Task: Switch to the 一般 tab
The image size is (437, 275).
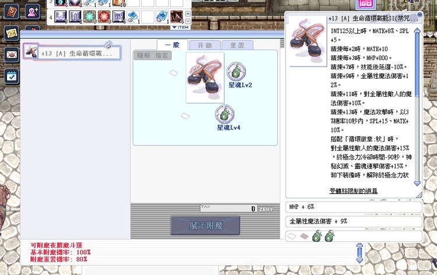Action: (x=172, y=45)
